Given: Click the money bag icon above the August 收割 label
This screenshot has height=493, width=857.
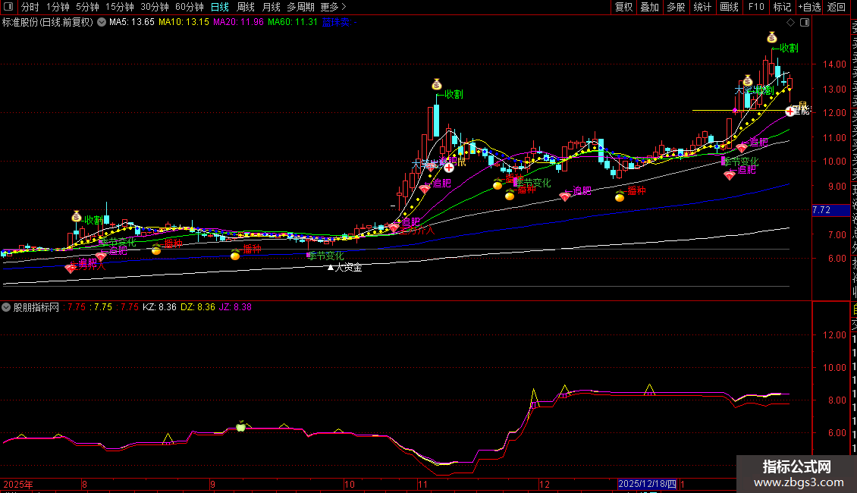Looking at the screenshot, I should [77, 216].
